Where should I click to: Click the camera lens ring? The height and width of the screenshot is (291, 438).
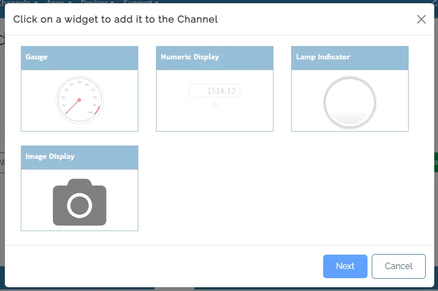click(x=80, y=205)
